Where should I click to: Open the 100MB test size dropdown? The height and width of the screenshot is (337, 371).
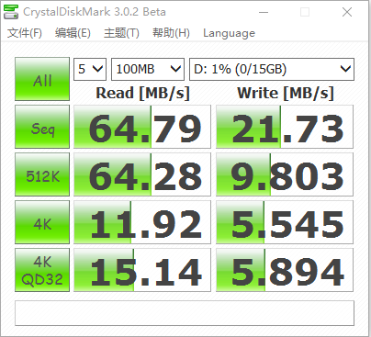[148, 69]
